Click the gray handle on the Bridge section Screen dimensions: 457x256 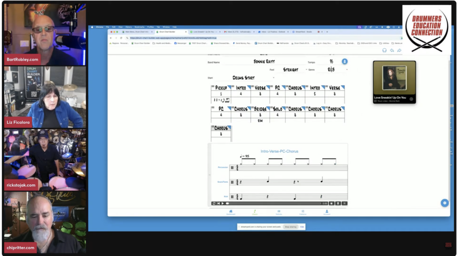click(x=253, y=107)
